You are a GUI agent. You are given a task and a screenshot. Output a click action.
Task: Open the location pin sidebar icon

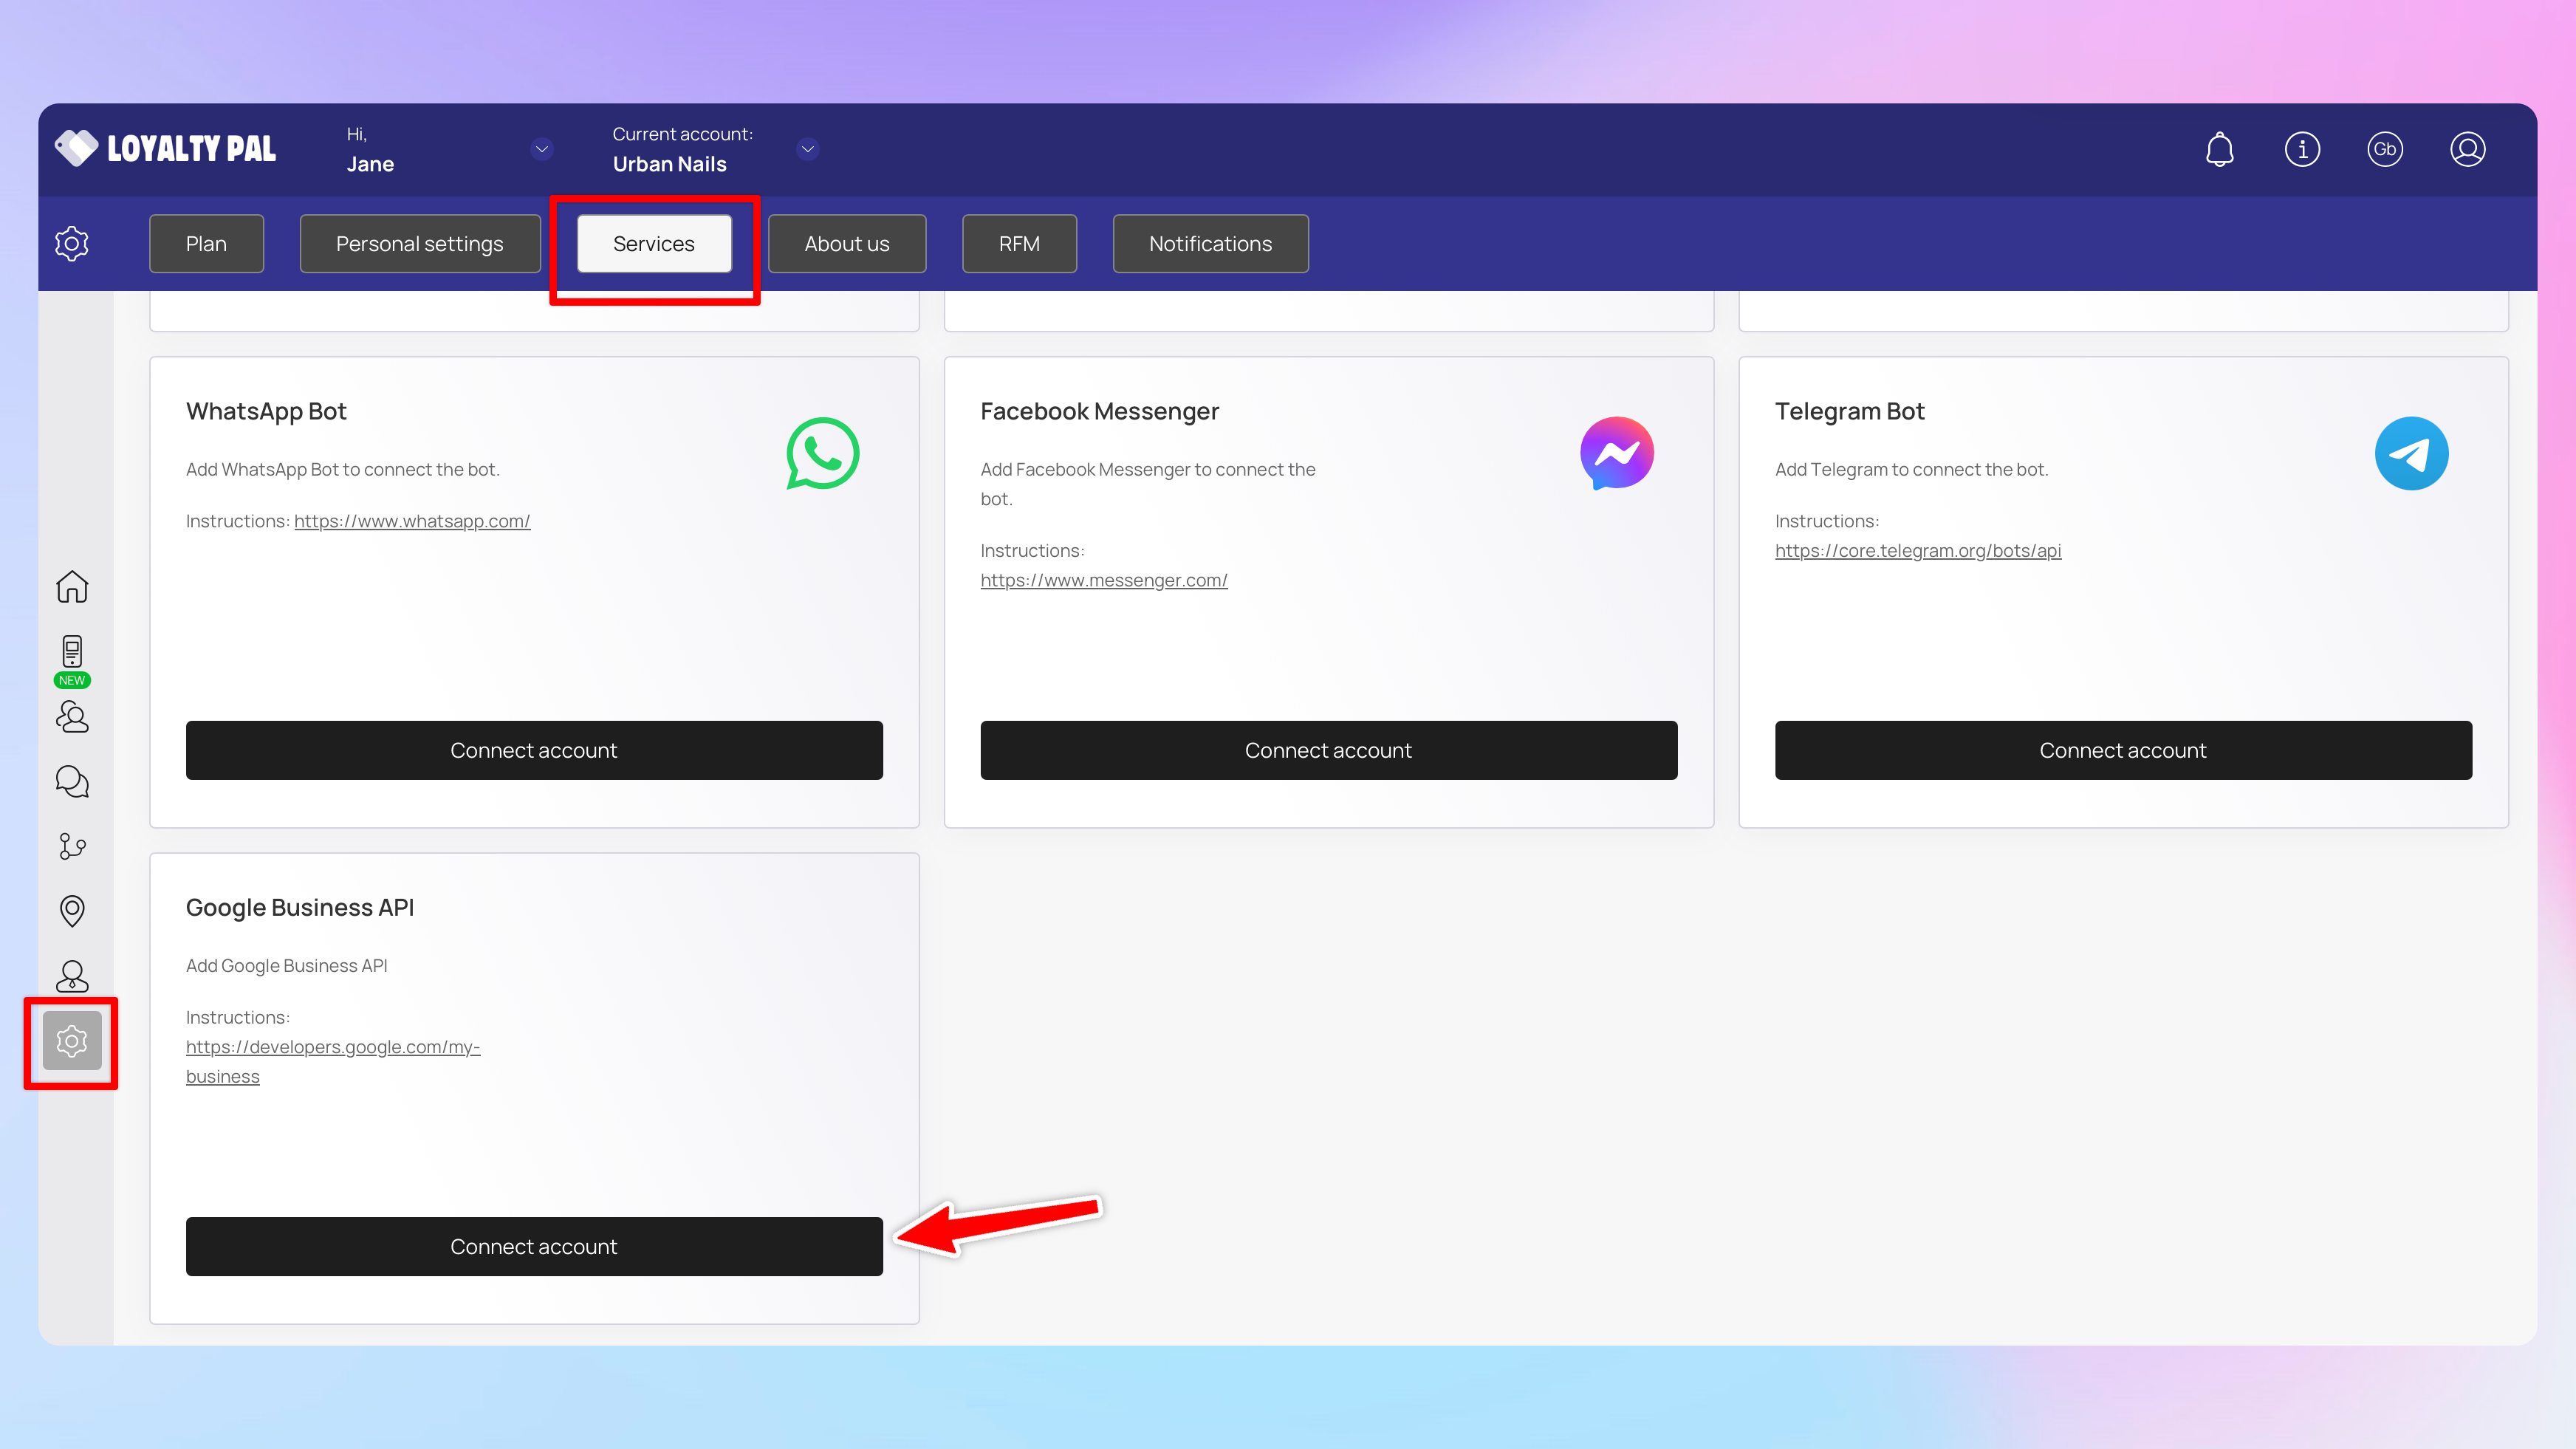click(72, 910)
